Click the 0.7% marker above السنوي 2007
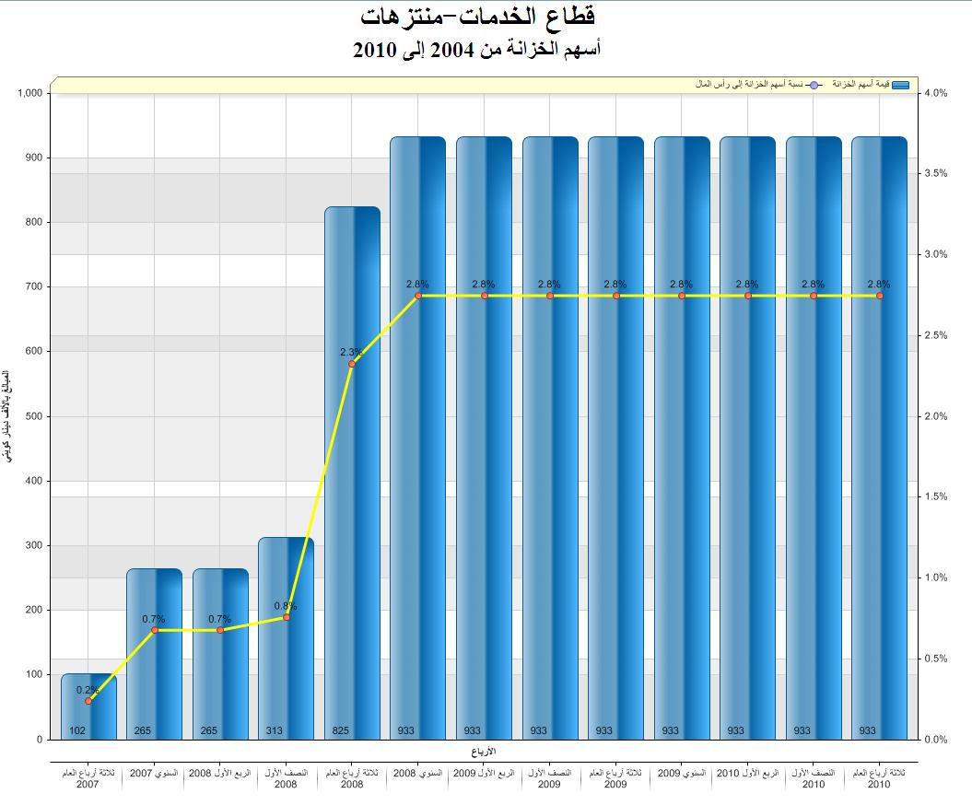This screenshot has width=972, height=805. (155, 630)
